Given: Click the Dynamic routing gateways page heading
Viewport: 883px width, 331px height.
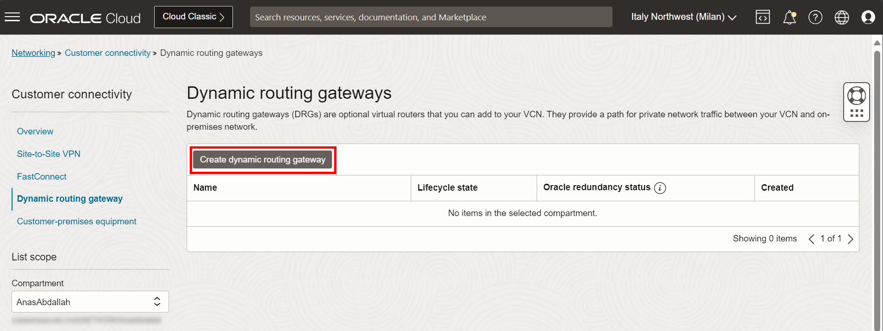Looking at the screenshot, I should [289, 93].
